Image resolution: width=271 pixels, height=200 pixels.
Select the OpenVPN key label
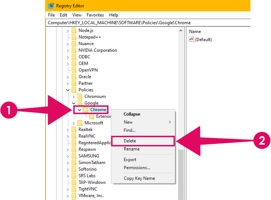click(88, 70)
